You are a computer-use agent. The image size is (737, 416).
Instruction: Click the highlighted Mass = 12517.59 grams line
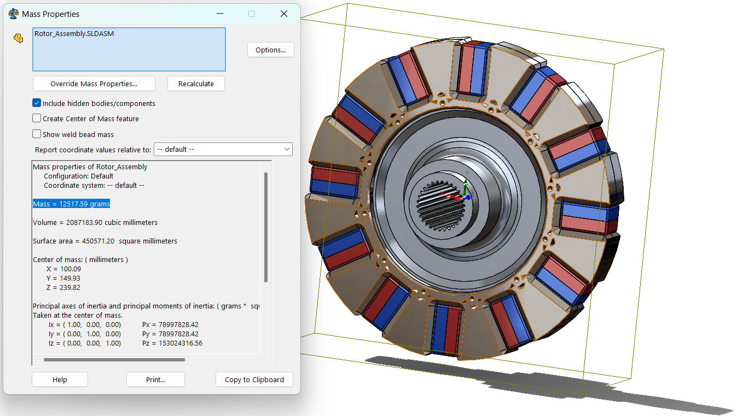[x=71, y=204]
